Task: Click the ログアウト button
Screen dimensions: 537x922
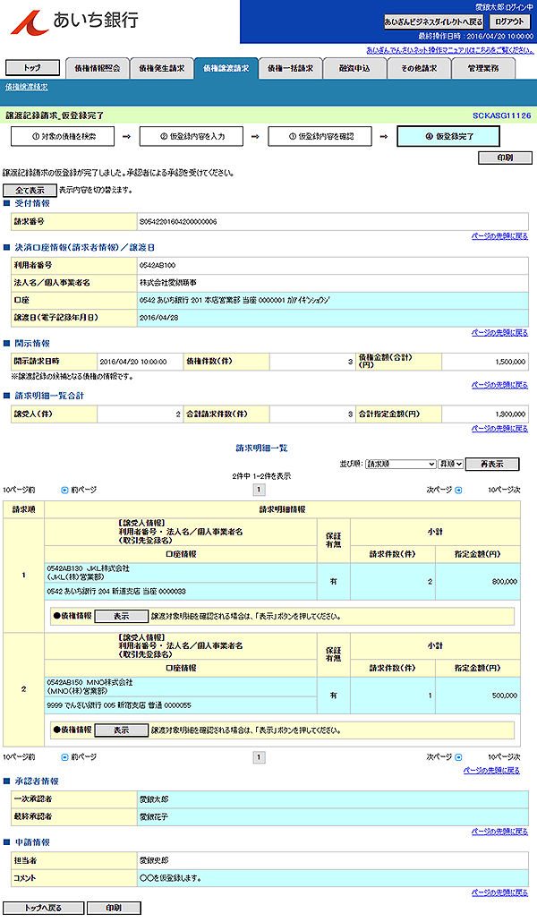Action: (x=509, y=21)
